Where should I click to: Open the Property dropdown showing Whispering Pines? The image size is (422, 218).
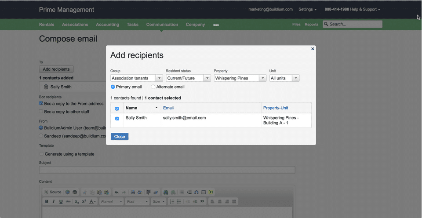(x=240, y=78)
